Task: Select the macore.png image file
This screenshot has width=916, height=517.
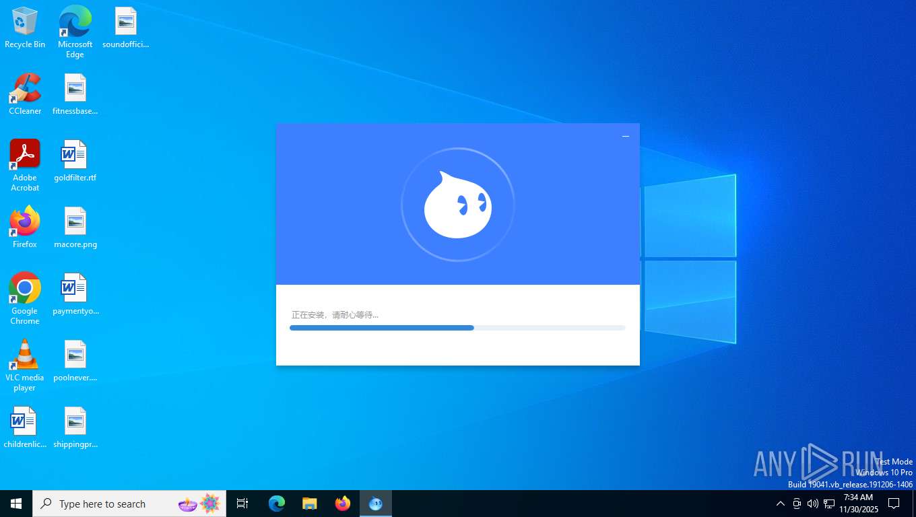Action: point(75,228)
